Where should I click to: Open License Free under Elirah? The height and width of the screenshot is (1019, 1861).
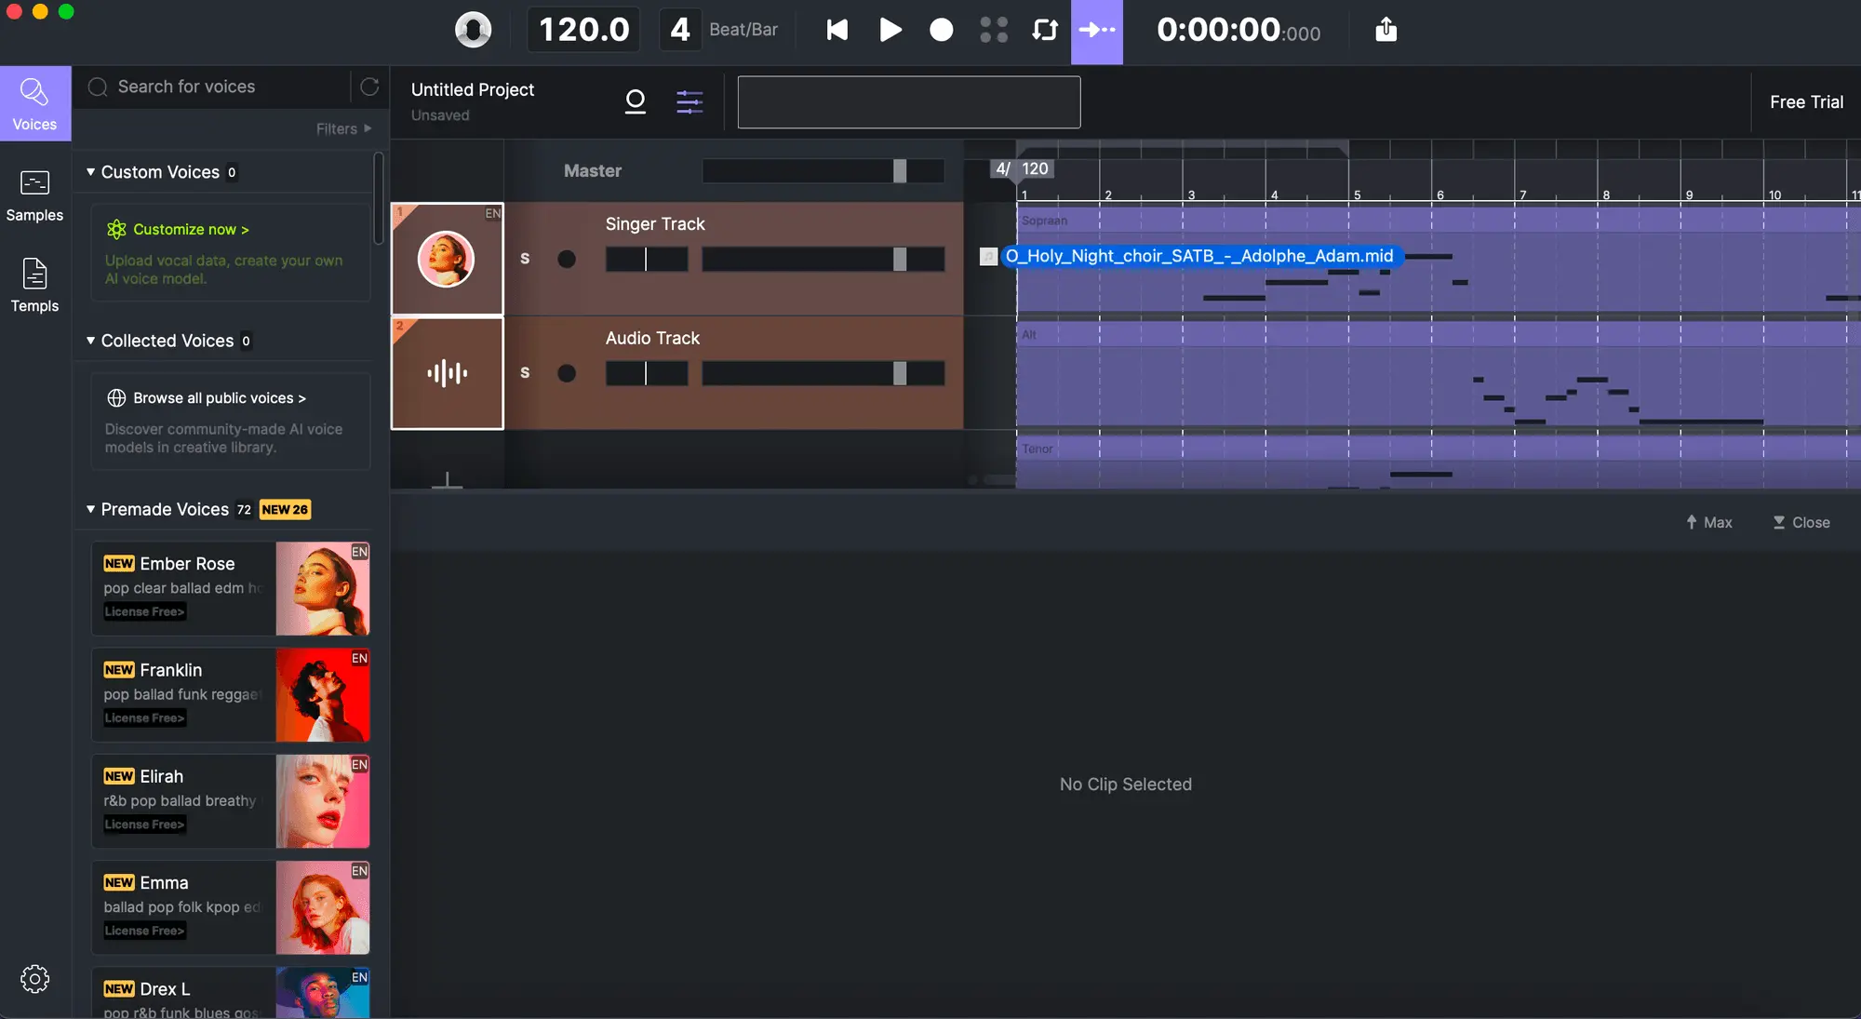point(144,825)
